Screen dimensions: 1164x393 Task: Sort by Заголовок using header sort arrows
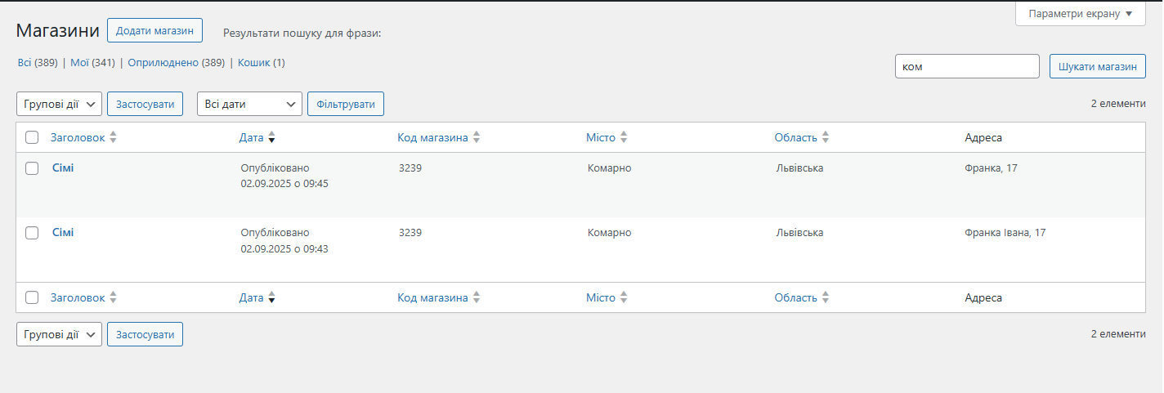(113, 137)
